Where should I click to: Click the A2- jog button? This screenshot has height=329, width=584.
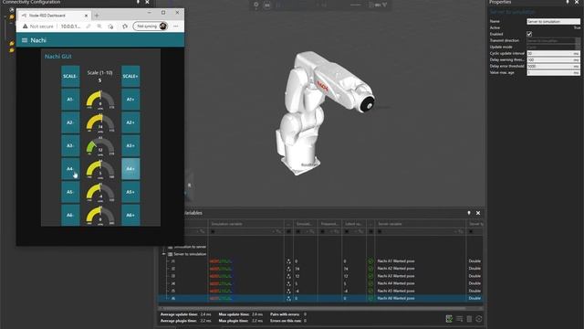70,122
